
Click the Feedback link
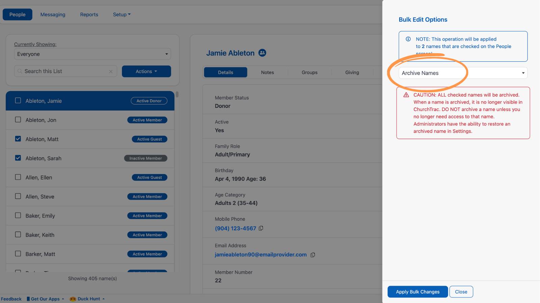pos(11,299)
